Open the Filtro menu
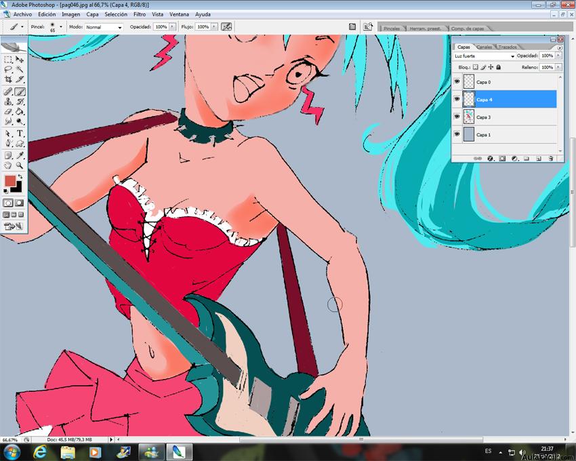Screen dimensions: 576x461 140,14
